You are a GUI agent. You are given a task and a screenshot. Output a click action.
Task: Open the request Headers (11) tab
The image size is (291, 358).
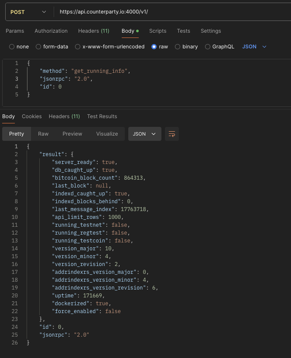tap(94, 31)
